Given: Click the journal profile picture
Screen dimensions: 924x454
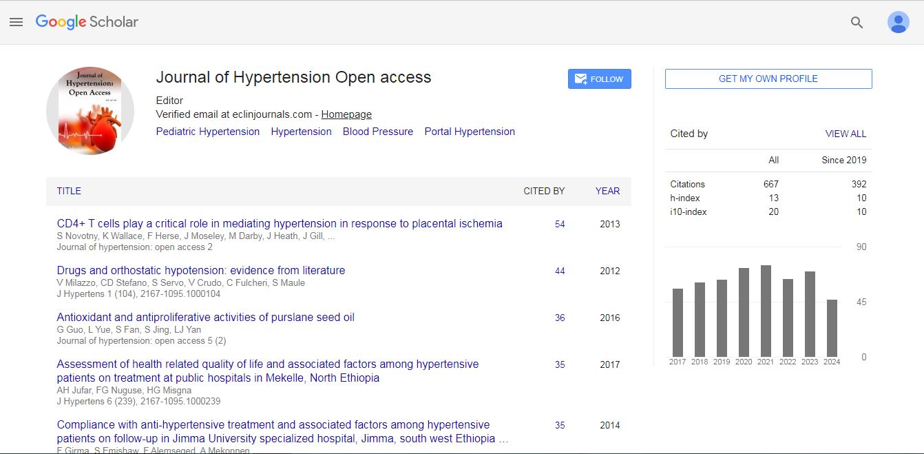Looking at the screenshot, I should (90, 111).
